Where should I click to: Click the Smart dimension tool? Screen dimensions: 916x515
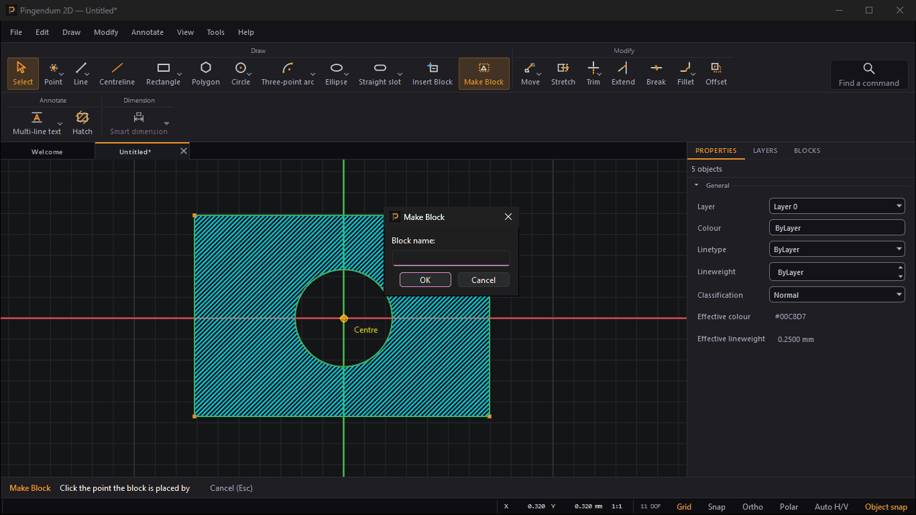point(139,123)
